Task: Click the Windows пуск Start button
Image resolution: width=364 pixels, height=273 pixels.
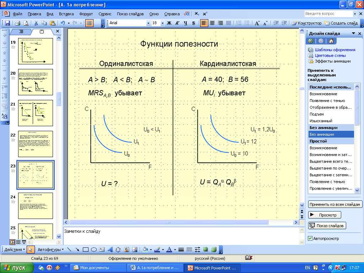Action: coord(16,268)
